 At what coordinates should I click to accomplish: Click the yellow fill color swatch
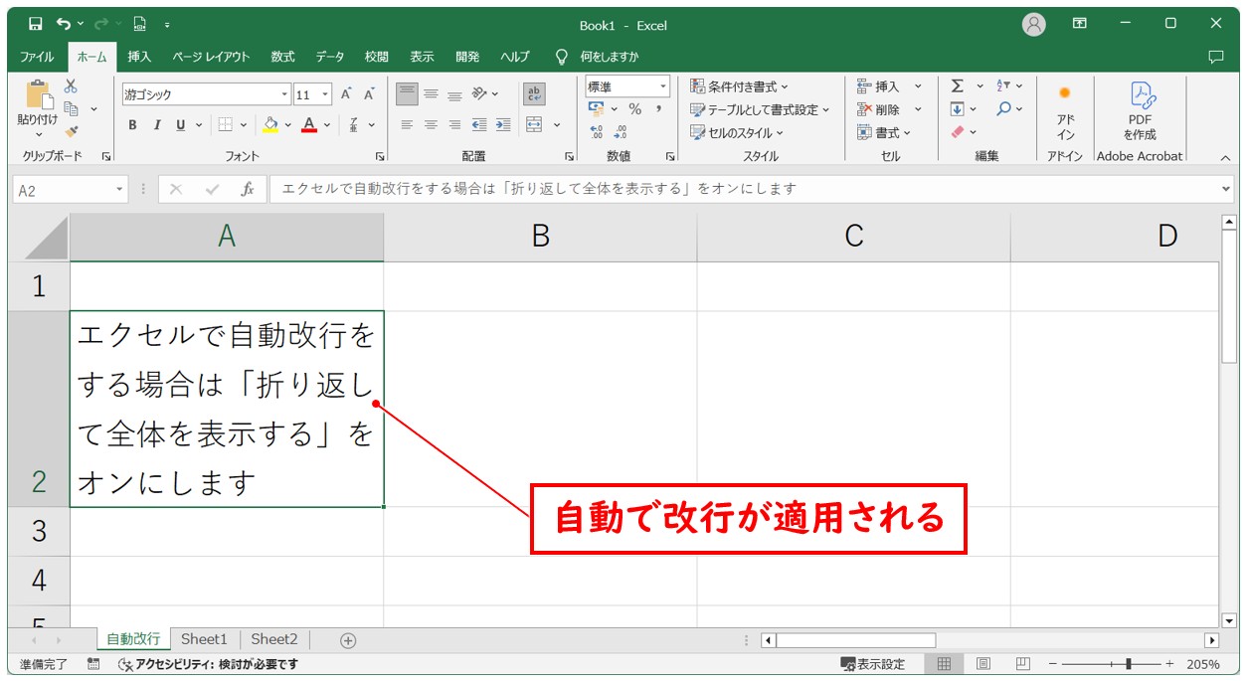(x=269, y=125)
